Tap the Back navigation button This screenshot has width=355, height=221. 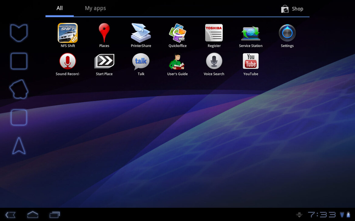tap(10, 215)
